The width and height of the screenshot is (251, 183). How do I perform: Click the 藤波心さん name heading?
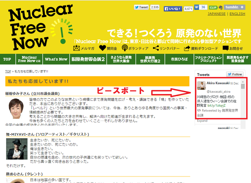tap(24, 174)
